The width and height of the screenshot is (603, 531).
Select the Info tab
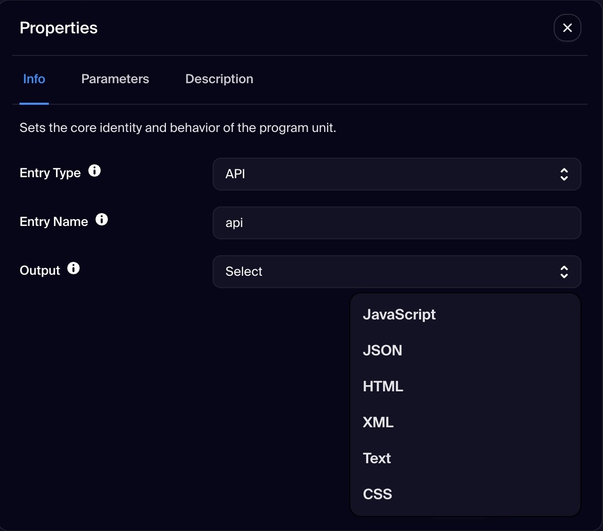(x=34, y=79)
